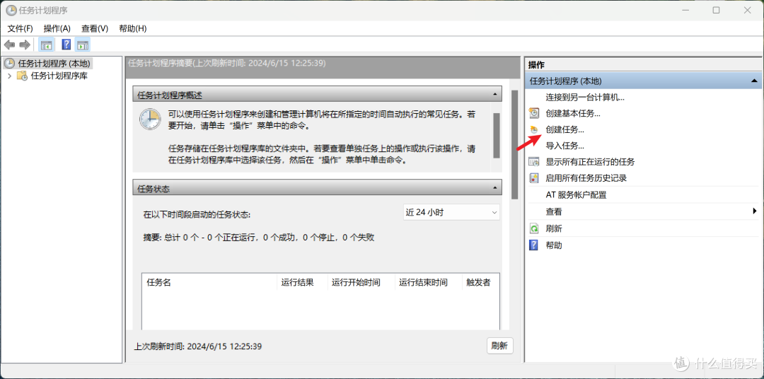
Task: Click the 上次刷新时间 text at bottom
Action: click(x=198, y=346)
